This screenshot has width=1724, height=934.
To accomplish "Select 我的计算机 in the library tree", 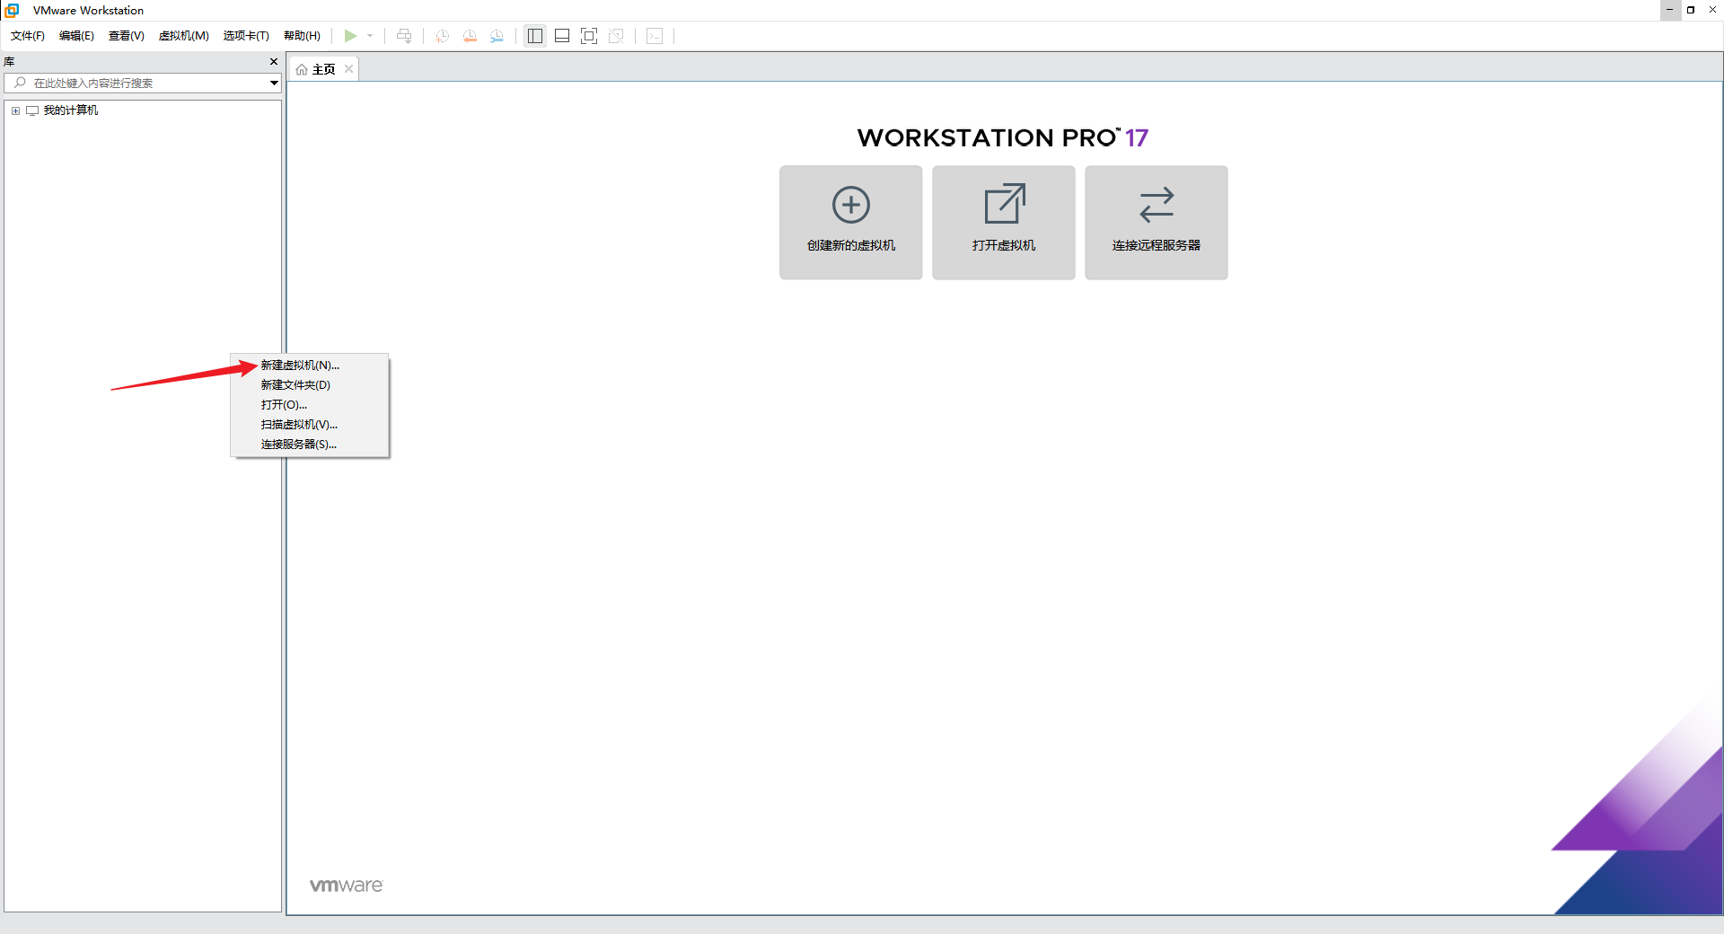I will (71, 110).
